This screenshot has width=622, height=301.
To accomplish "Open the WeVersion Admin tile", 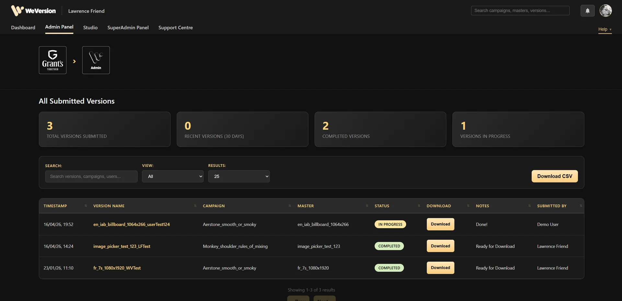I will [96, 60].
